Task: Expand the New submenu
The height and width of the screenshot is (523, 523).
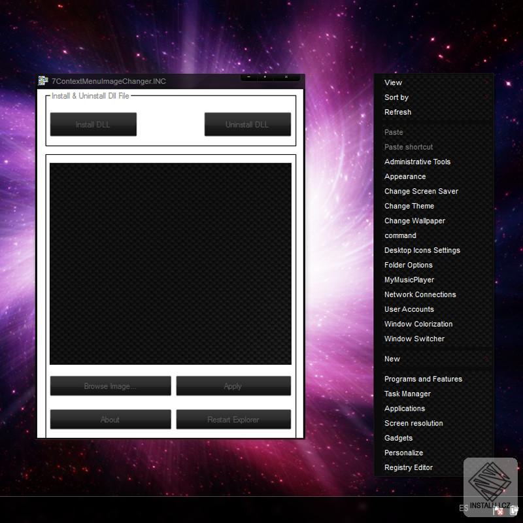Action: (x=434, y=359)
